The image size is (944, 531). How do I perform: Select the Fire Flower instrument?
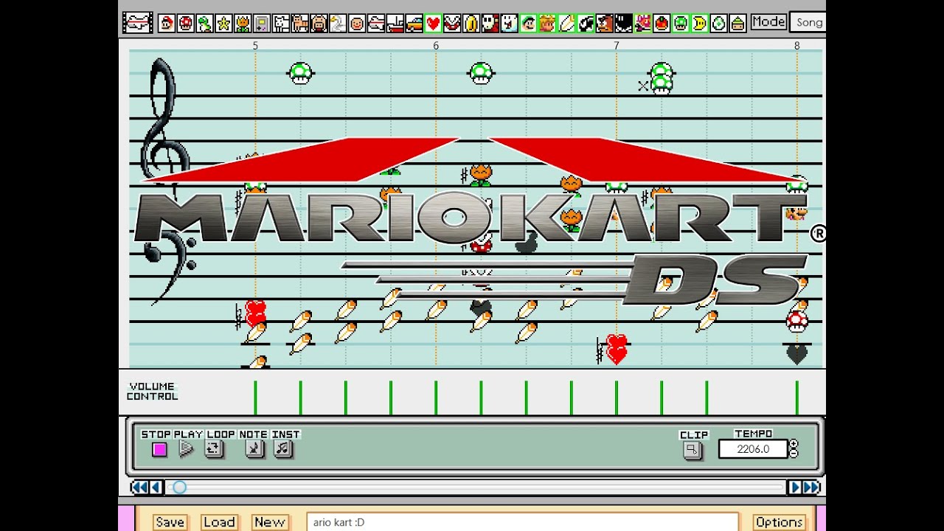coord(243,23)
